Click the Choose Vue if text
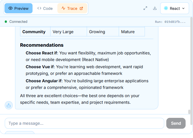Viewport: 193px width, 138px height. click(x=40, y=67)
